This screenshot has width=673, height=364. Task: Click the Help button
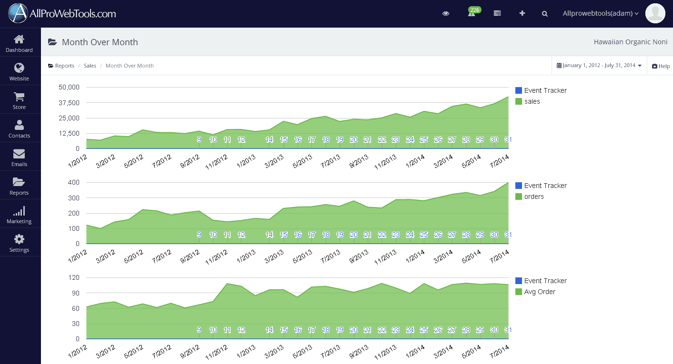tap(661, 66)
